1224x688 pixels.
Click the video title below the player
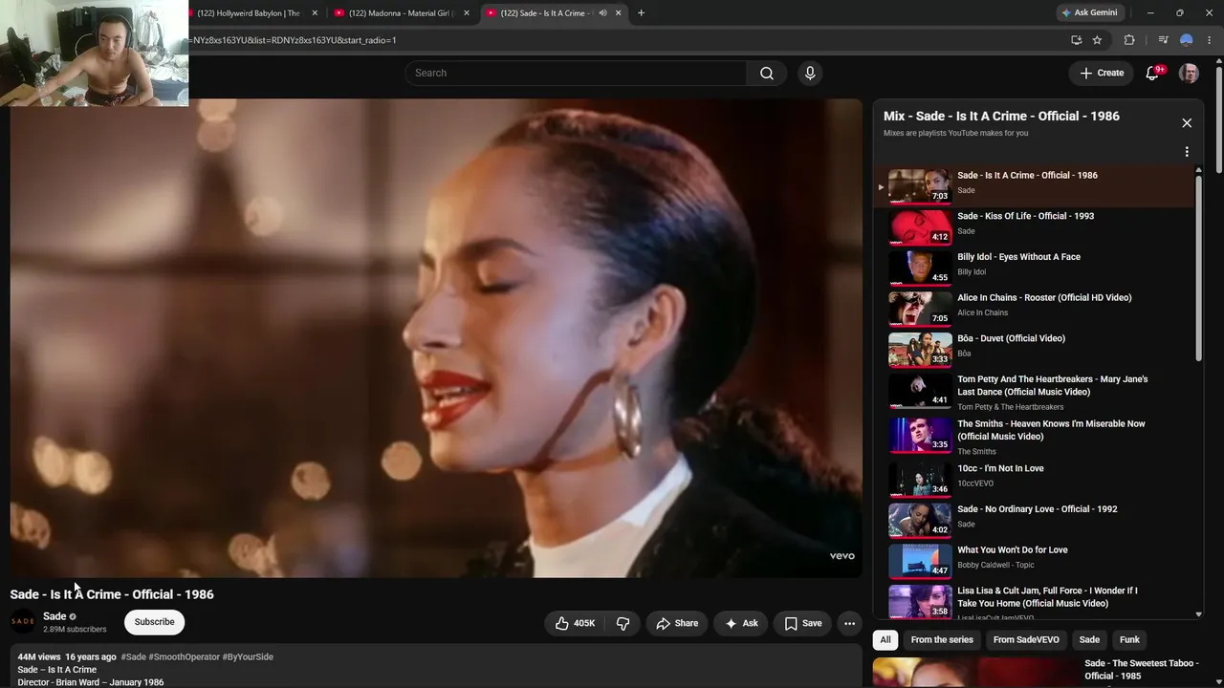[x=112, y=594]
